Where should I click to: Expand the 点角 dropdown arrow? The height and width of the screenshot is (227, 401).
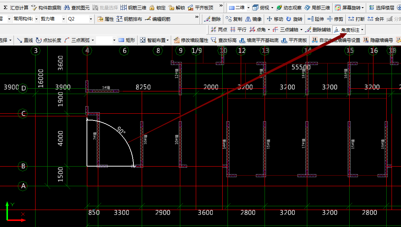pos(268,30)
